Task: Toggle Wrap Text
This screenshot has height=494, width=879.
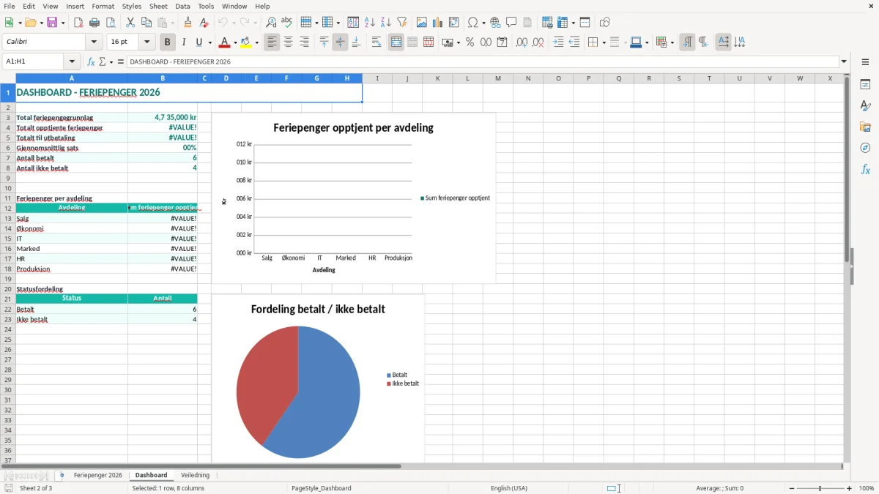Action: click(377, 42)
